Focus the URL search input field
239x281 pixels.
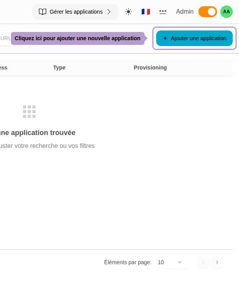(5, 38)
